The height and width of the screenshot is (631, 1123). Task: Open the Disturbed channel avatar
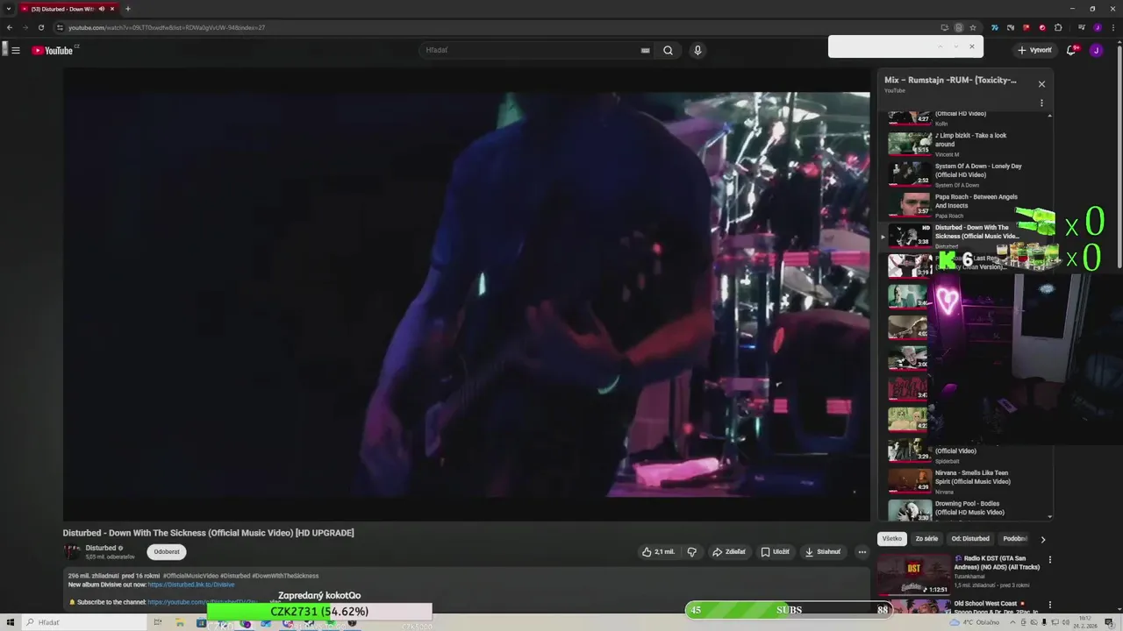point(72,552)
